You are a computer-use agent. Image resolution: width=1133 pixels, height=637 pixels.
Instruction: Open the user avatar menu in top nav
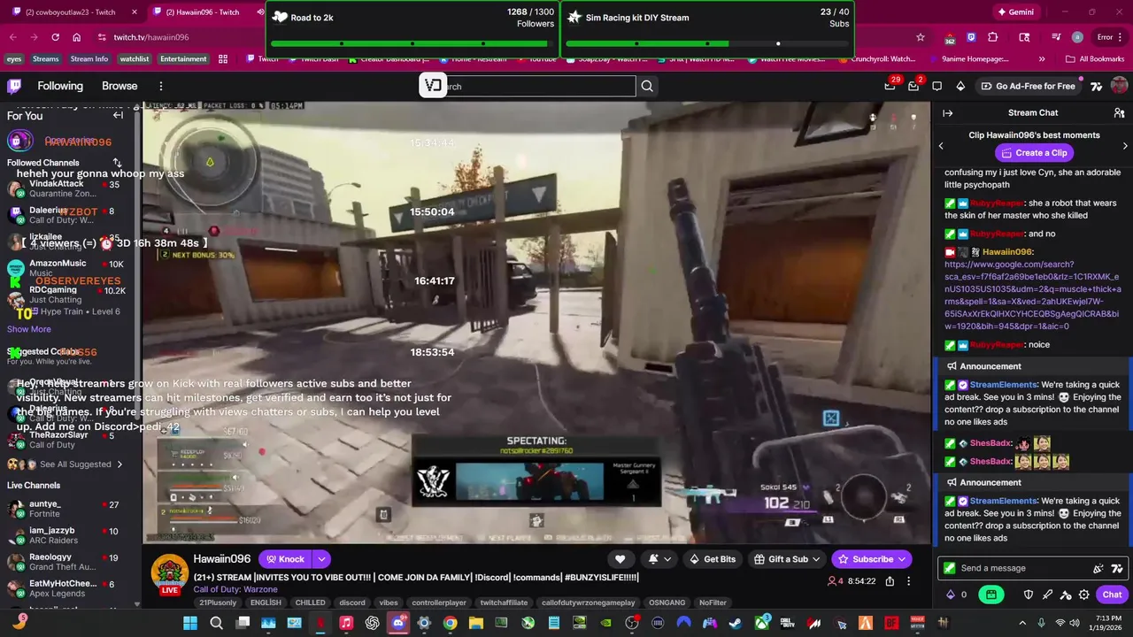click(x=1119, y=86)
